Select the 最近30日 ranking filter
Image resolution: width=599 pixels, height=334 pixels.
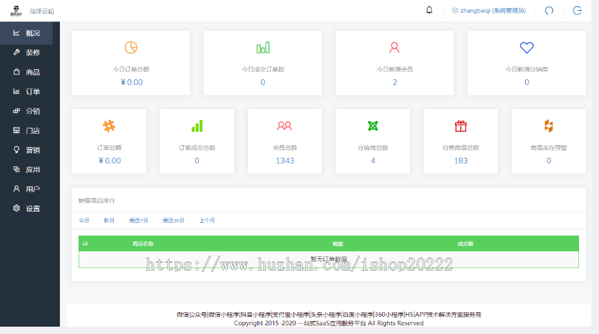coord(174,220)
